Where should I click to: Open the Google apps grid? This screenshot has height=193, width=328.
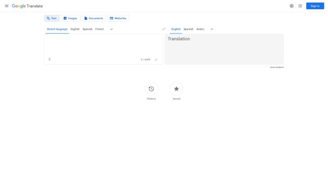(x=300, y=6)
